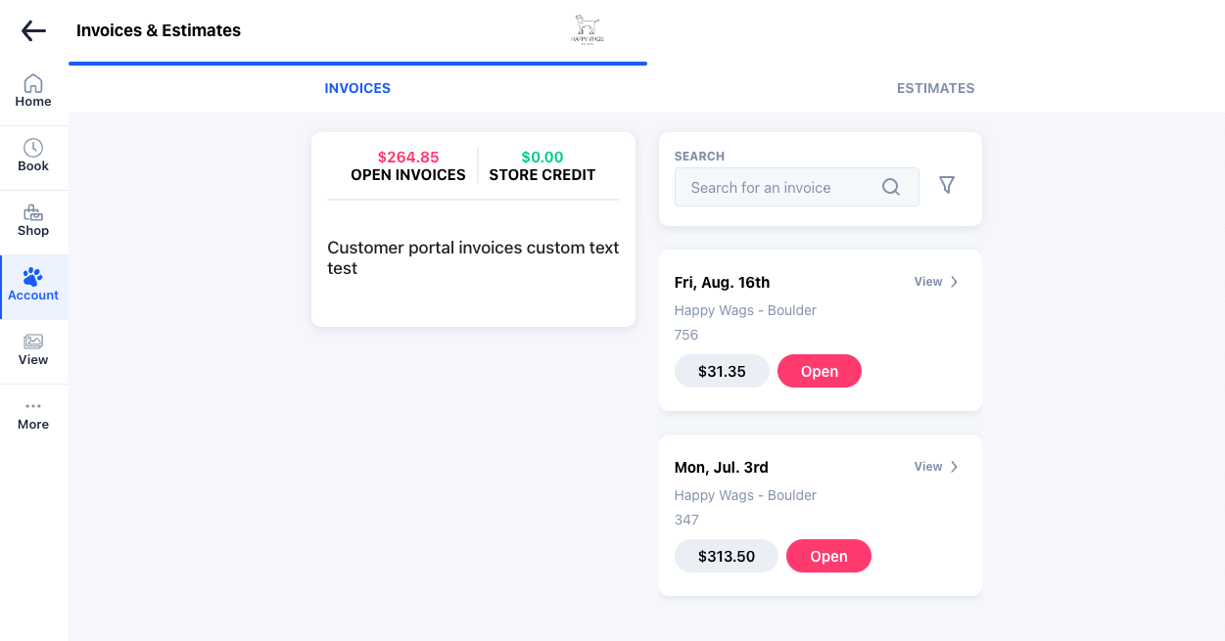Screen dimensions: 1225x641
Task: Open the Book clock icon
Action: click(33, 148)
